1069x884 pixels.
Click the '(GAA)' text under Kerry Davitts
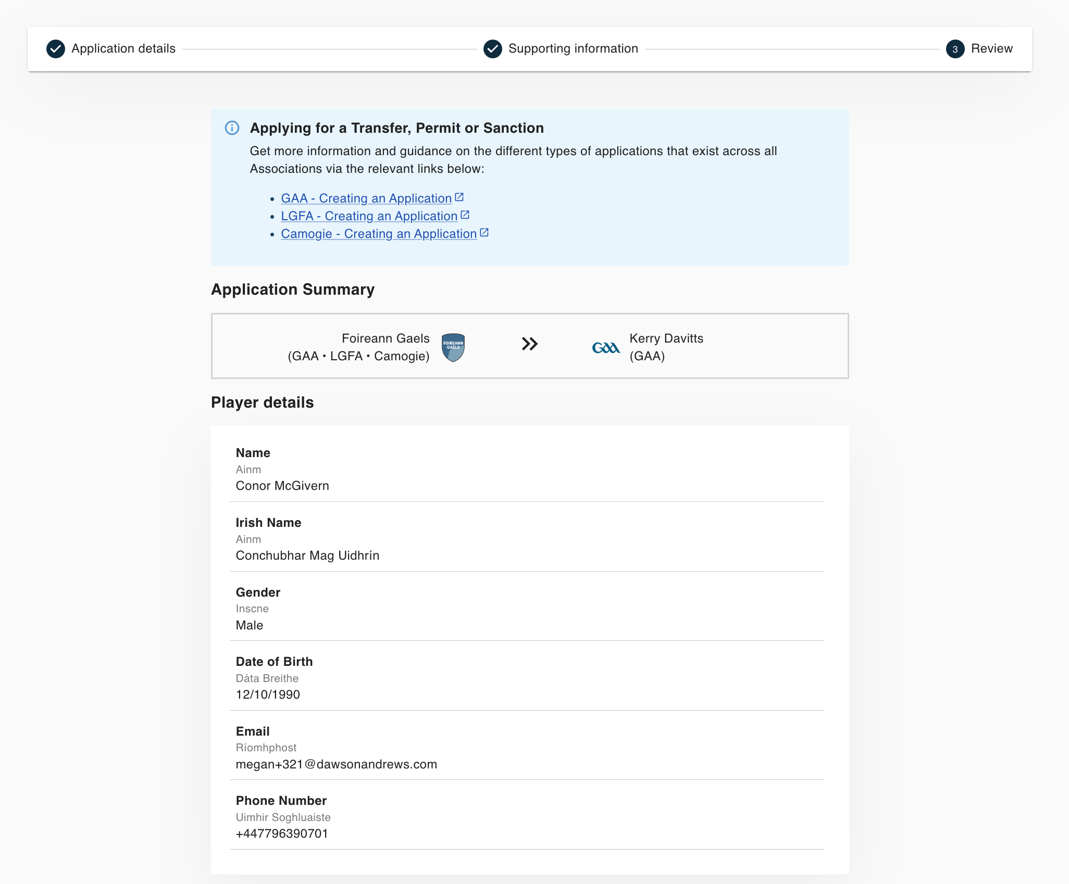(647, 356)
